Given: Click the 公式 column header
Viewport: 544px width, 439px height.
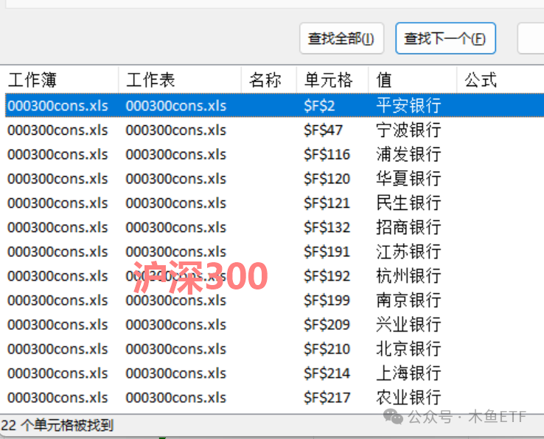Looking at the screenshot, I should click(x=501, y=80).
